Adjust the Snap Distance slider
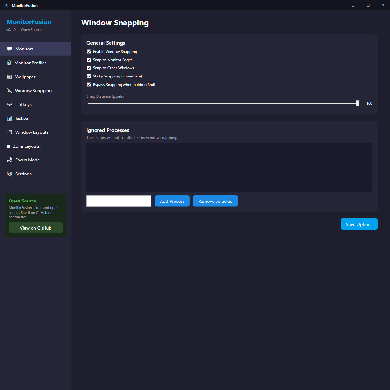 [357, 103]
